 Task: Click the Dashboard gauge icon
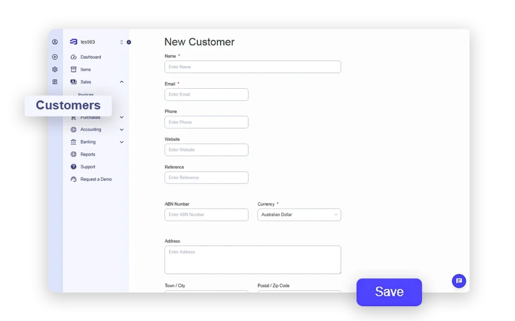click(x=73, y=57)
